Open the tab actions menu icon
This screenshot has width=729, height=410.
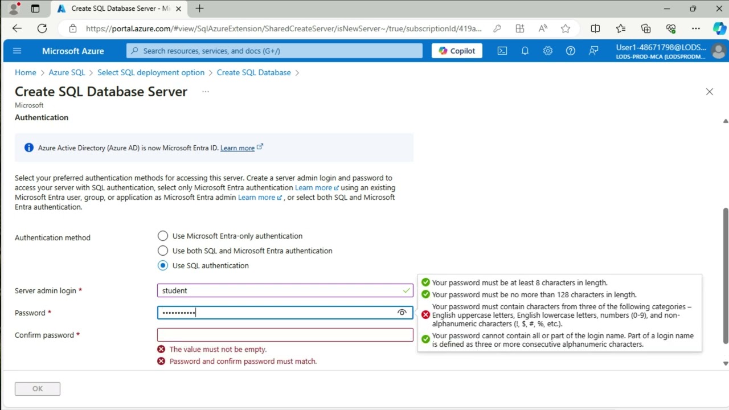click(35, 9)
